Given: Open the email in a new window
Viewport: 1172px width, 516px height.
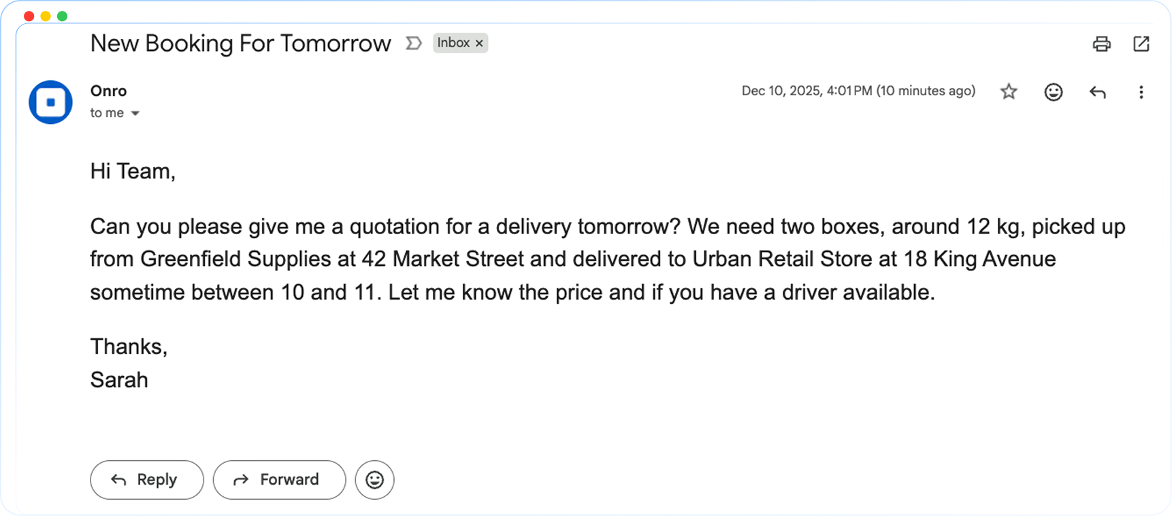Looking at the screenshot, I should pyautogui.click(x=1141, y=44).
